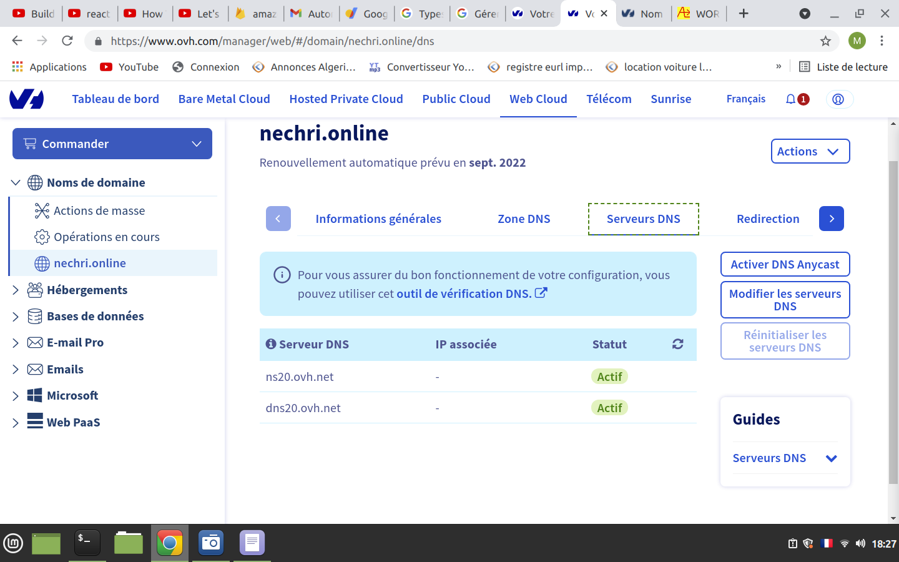Expand the Serveurs DNS guide
899x562 pixels.
(x=831, y=458)
